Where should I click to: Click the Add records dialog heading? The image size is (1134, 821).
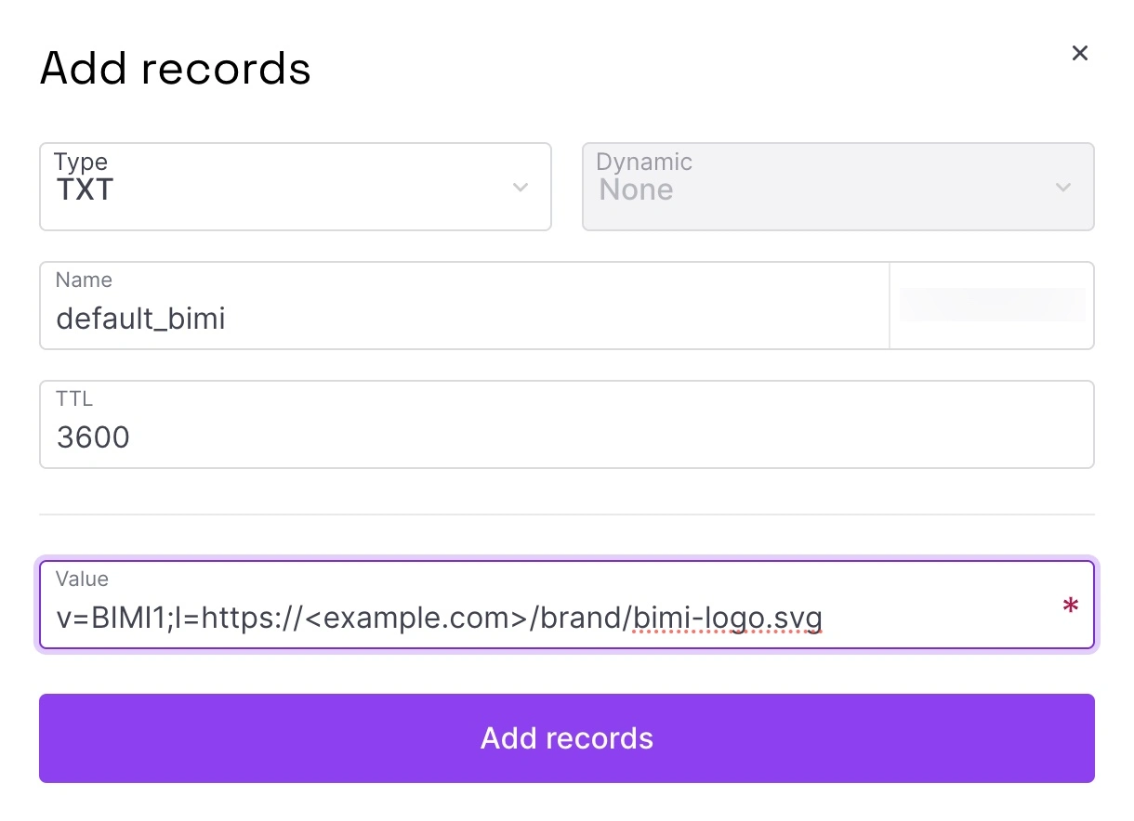175,69
